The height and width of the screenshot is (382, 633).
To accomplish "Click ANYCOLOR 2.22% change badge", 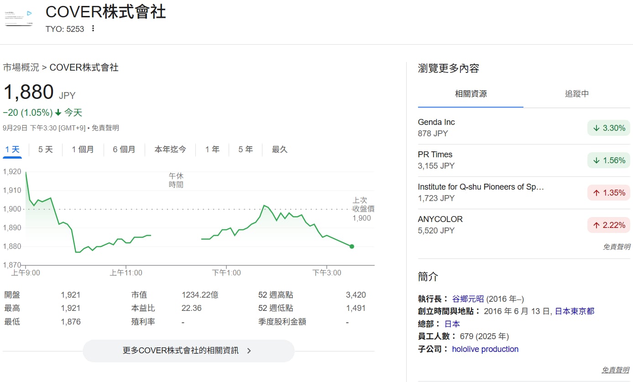I will [609, 225].
